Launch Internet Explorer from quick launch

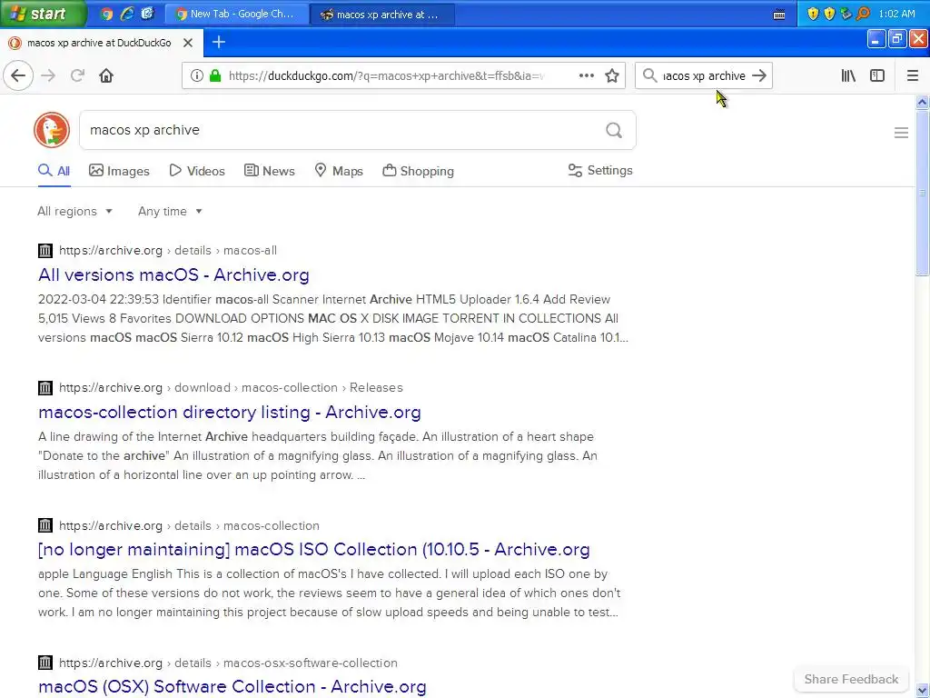(127, 14)
